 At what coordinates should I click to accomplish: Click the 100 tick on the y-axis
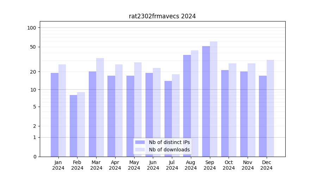[x=32, y=28]
